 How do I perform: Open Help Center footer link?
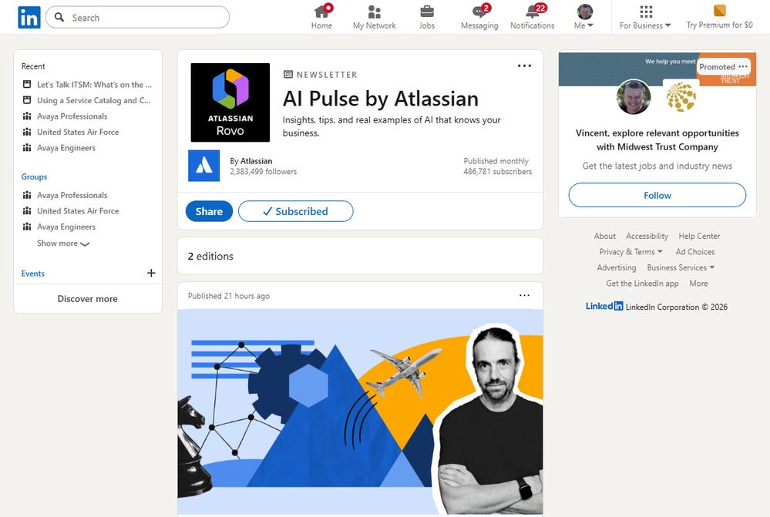pyautogui.click(x=699, y=237)
